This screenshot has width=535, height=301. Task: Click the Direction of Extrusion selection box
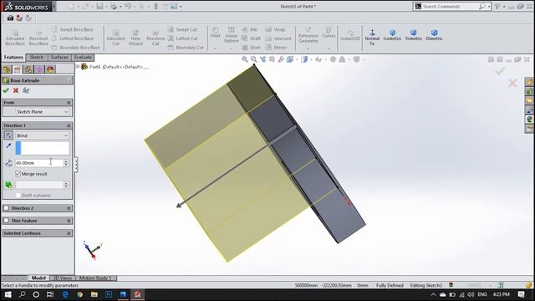(43, 149)
